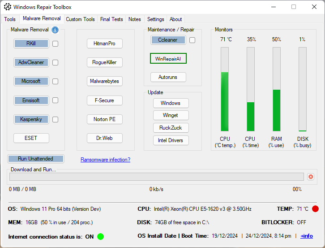Click the boot time '24/12/2024, 8:14 pm'
The image size is (325, 248).
click(x=269, y=236)
